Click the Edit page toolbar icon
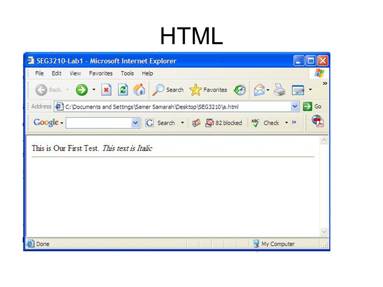The width and height of the screenshot is (383, 287). coord(298,90)
